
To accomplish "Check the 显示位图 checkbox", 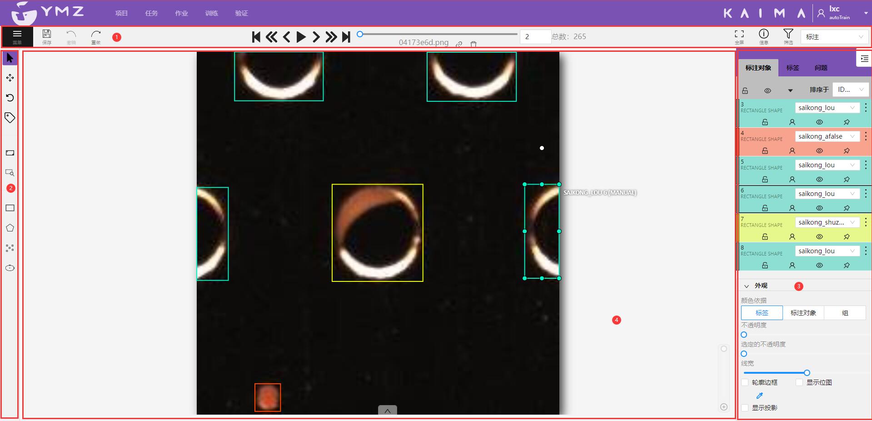I will (x=799, y=382).
